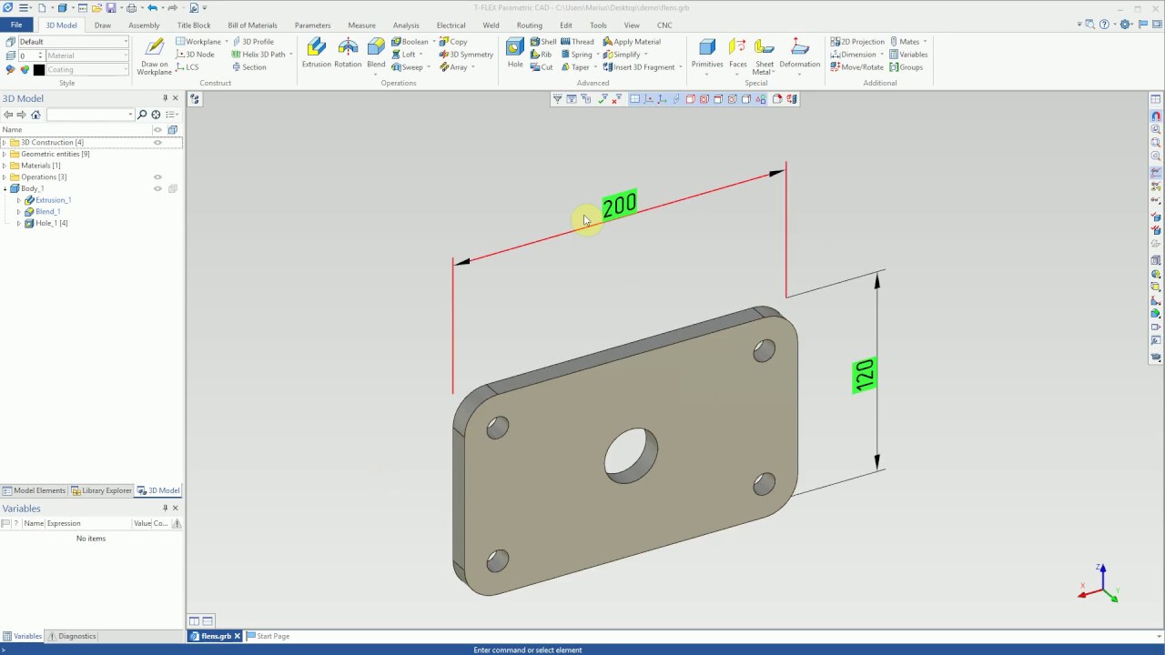Viewport: 1165px width, 655px height.
Task: Open the Bill of Materials tab
Action: tap(252, 25)
